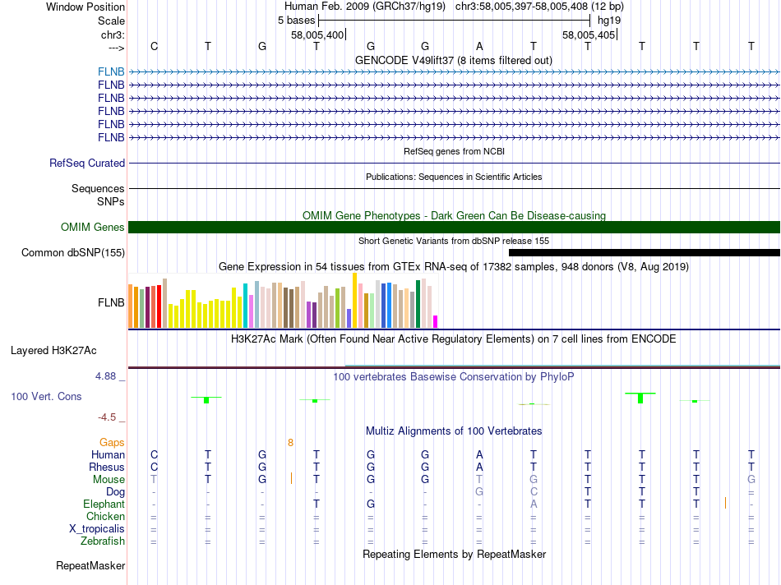Click the -4.5 lower PhyloP scale value
Image resolution: width=781 pixels, height=585 pixels.
(107, 417)
